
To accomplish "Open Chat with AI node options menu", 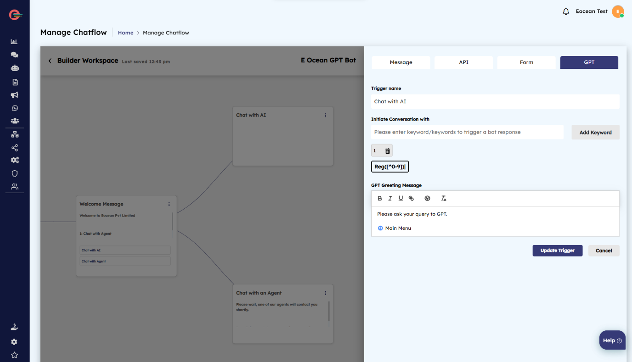I will (326, 115).
